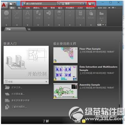The width and height of the screenshot is (125, 125).
Task: Open the sign-in dropdown arrow
Action: point(80,4)
